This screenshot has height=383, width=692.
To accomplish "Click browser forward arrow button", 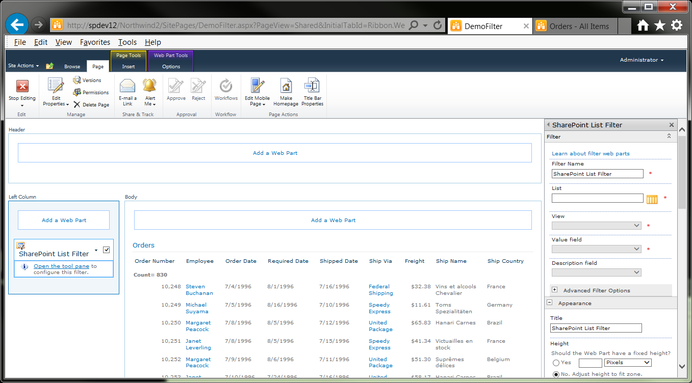I will coord(38,24).
